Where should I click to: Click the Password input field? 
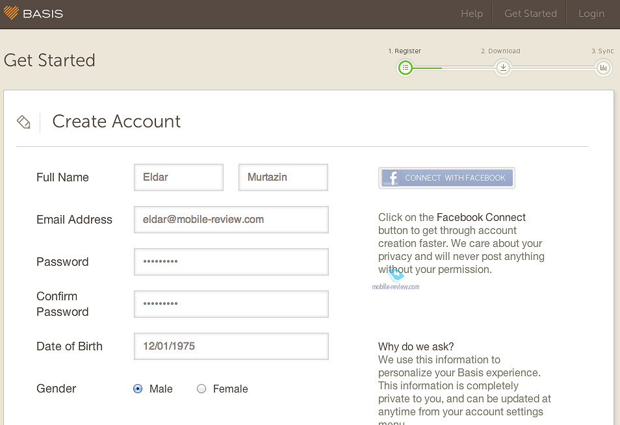pos(231,262)
